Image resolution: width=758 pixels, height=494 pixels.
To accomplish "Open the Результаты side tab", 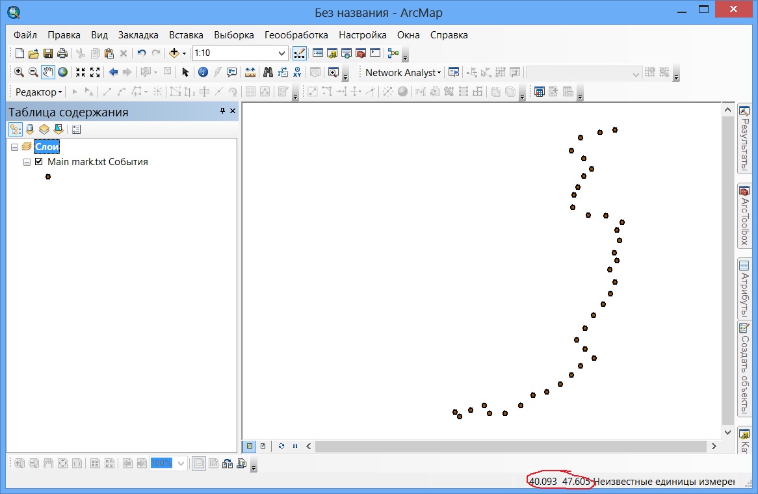I will click(744, 138).
